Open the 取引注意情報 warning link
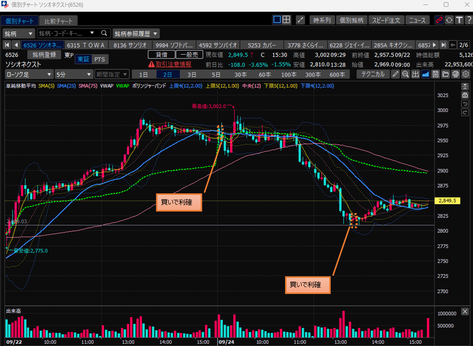 pyautogui.click(x=173, y=64)
